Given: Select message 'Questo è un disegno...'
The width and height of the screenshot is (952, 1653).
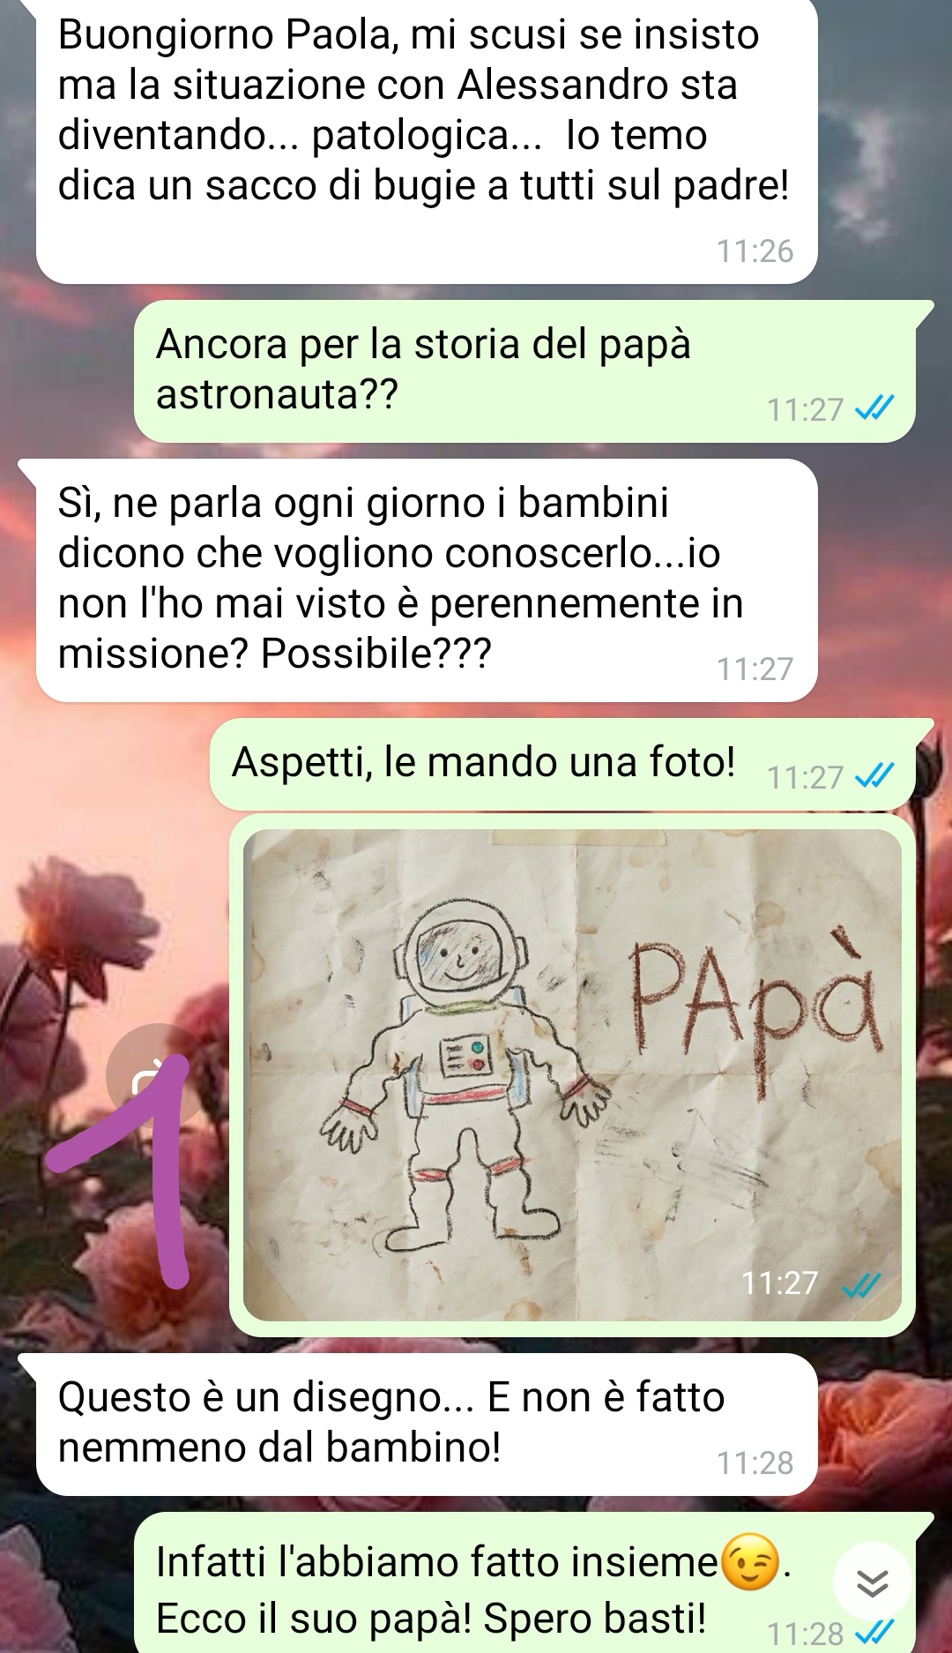Looking at the screenshot, I should coord(427,1425).
